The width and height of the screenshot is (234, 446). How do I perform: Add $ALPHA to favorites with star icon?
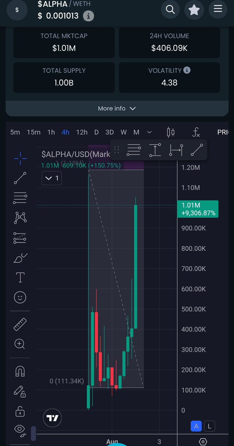tap(194, 9)
